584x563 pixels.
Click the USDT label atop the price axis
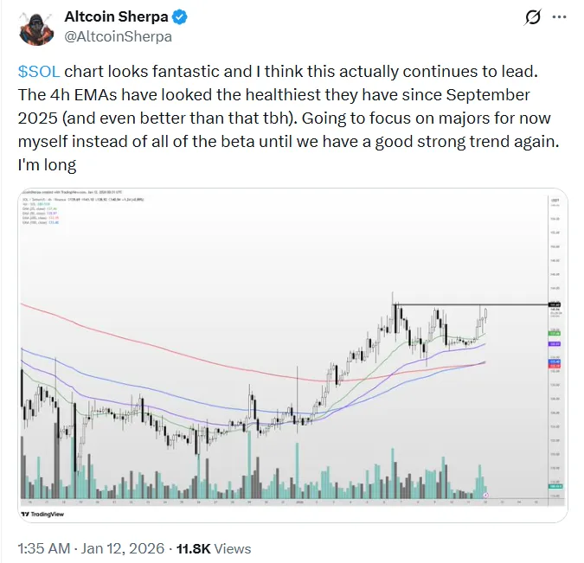pos(554,200)
